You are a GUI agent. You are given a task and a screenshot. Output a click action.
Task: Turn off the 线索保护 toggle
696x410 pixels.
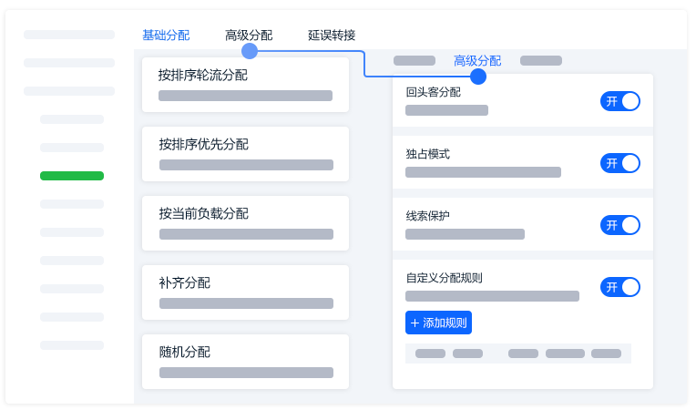620,225
